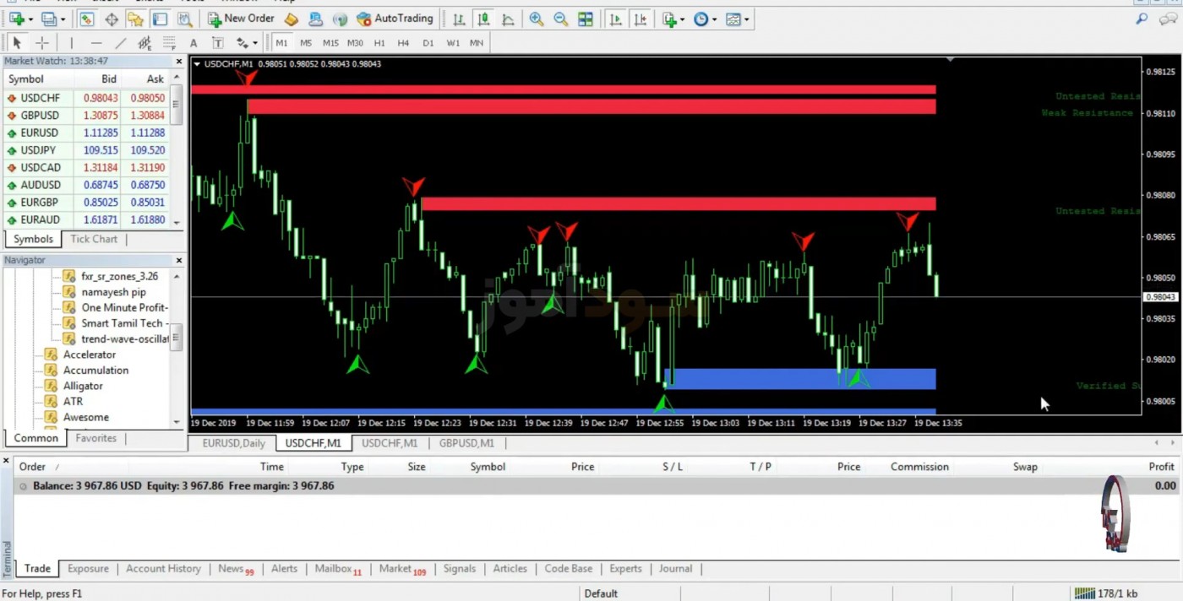Viewport: 1183px width, 601px height.
Task: Toggle the Market Watch window icon
Action: [86, 19]
